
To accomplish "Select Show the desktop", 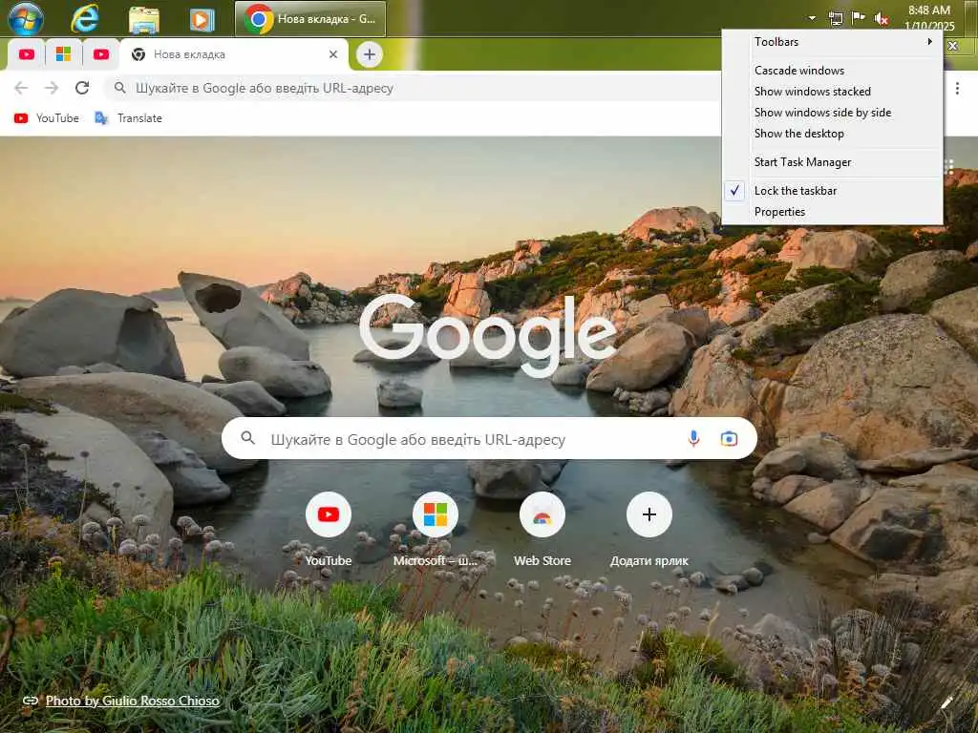I will point(832,134).
